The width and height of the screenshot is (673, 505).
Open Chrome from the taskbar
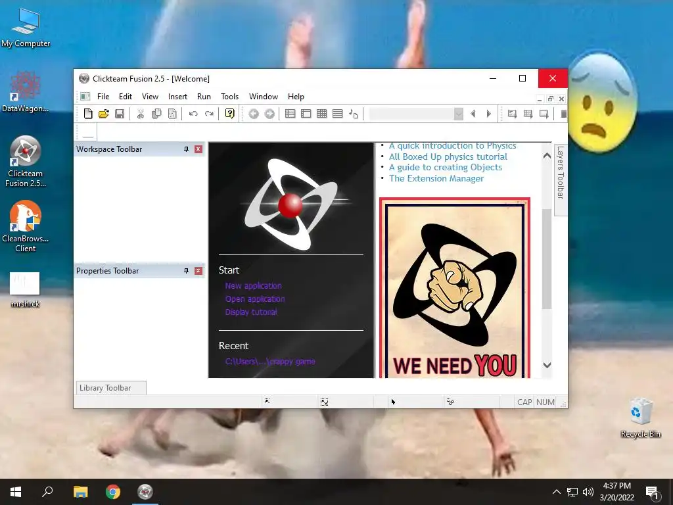[x=113, y=492]
